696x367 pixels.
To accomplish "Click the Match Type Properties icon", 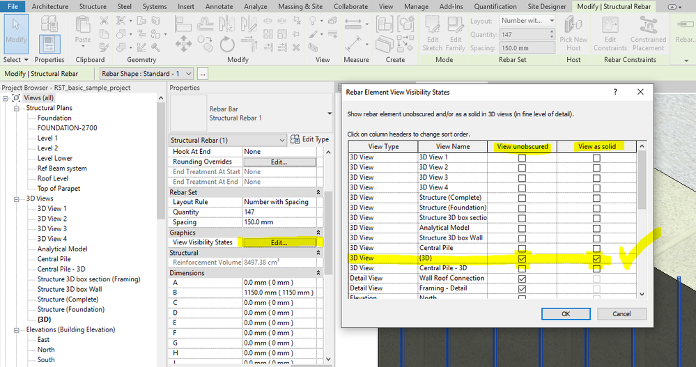I will [104, 47].
